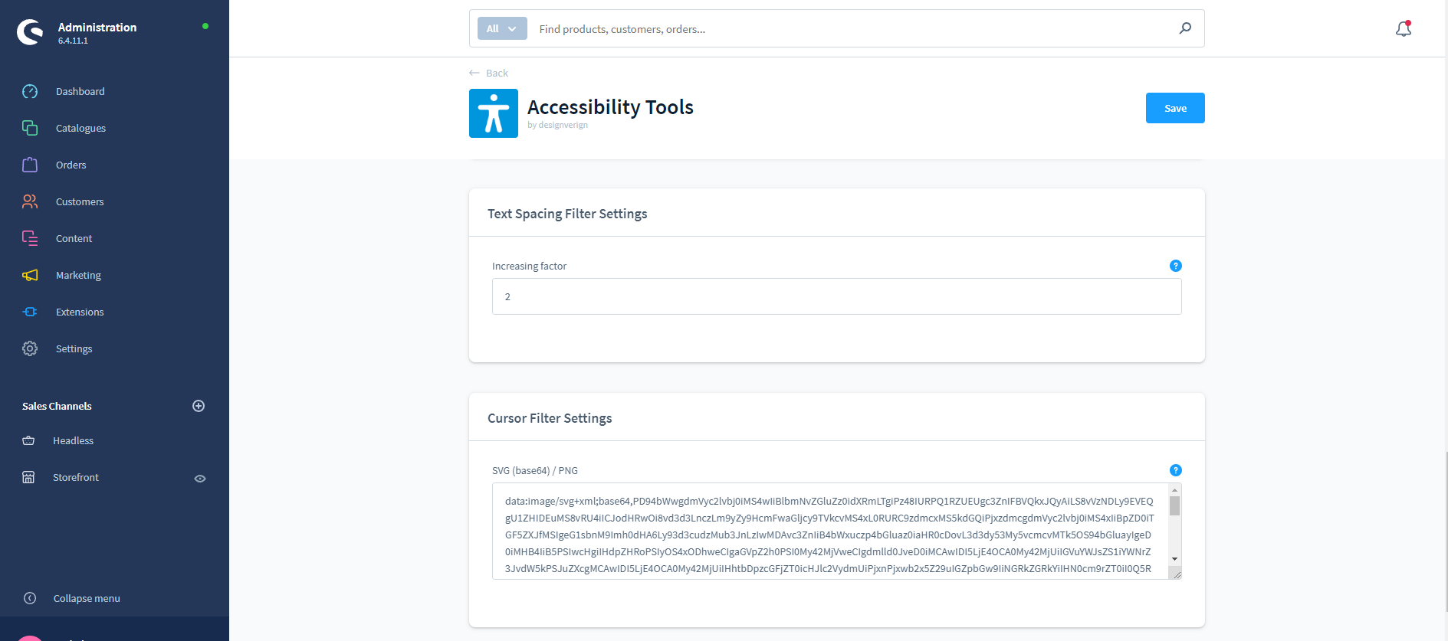
Task: Open the Headless sales channel
Action: coord(73,440)
